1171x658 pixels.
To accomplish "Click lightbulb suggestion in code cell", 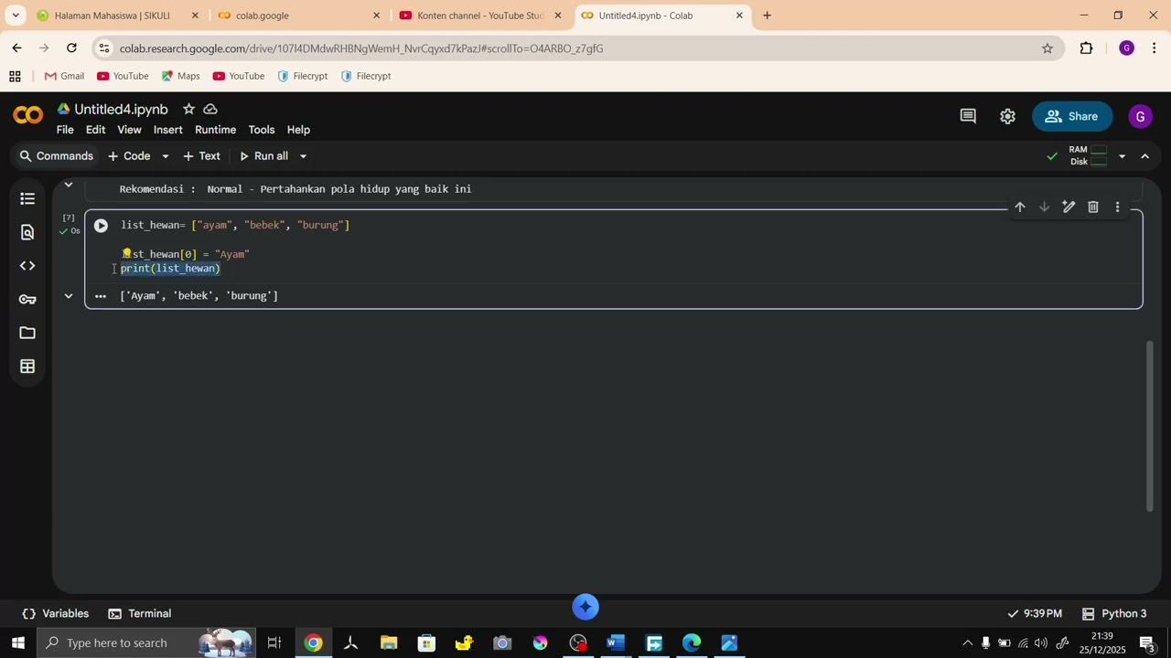I will [126, 253].
